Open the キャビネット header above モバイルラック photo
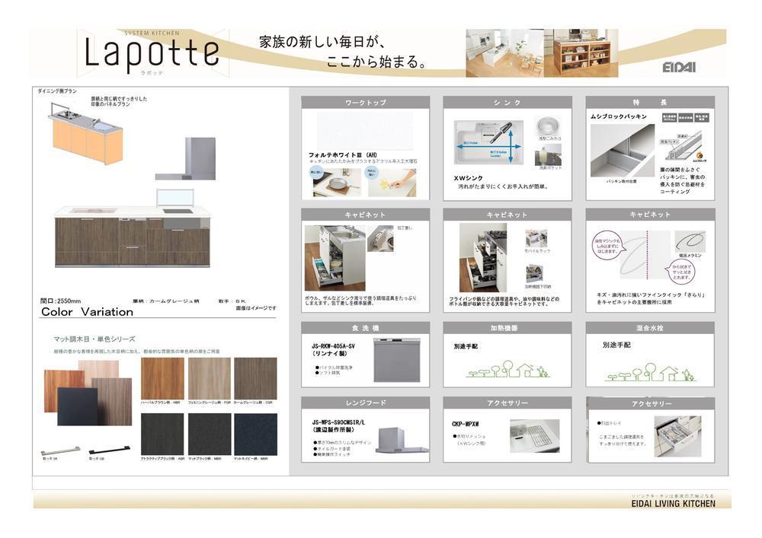The image size is (762, 538). coord(507,215)
